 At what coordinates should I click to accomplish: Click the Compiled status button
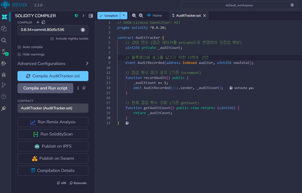pyautogui.click(x=109, y=16)
